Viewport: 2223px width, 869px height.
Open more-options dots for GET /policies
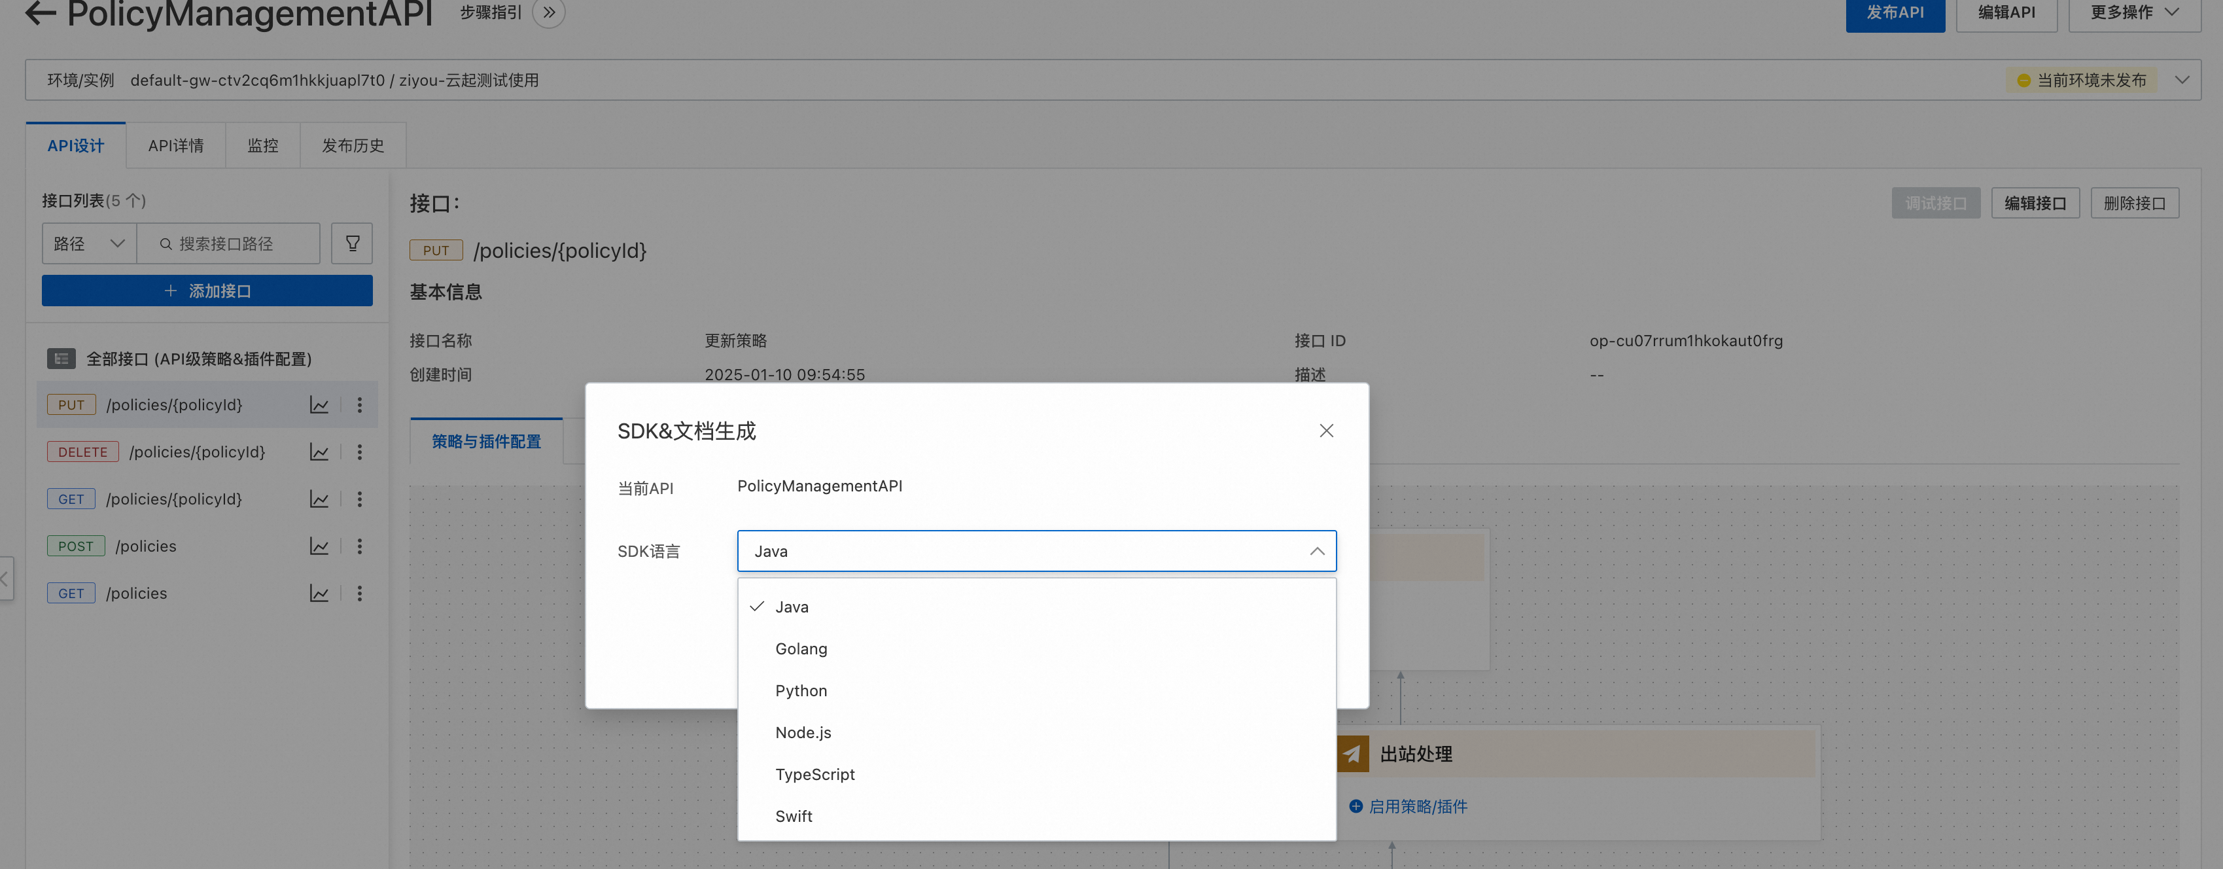tap(360, 594)
